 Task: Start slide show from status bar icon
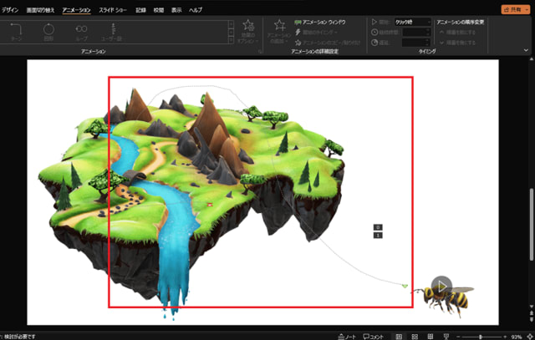(446, 335)
